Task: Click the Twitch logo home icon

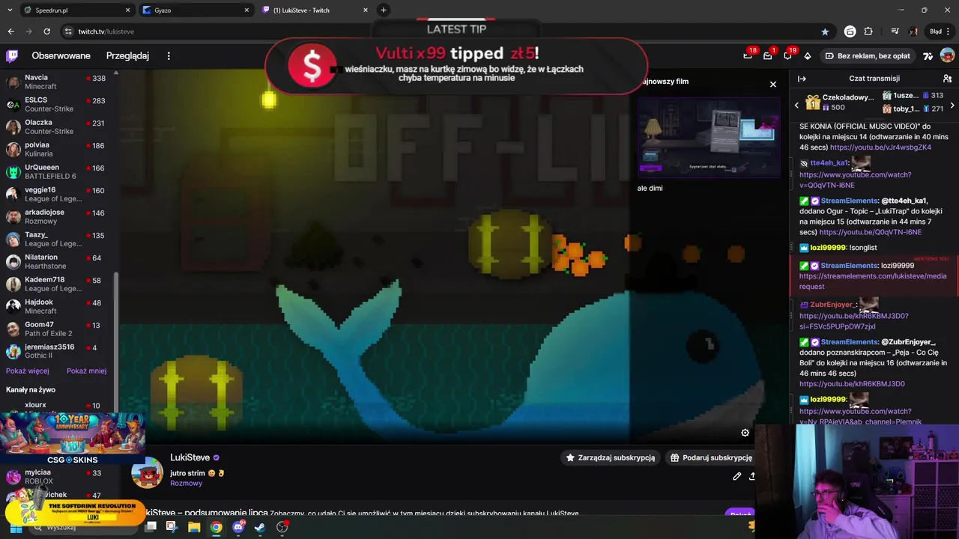Action: 12,55
